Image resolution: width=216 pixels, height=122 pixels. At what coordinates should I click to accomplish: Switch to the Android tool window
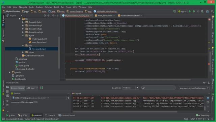click(x=36, y=115)
